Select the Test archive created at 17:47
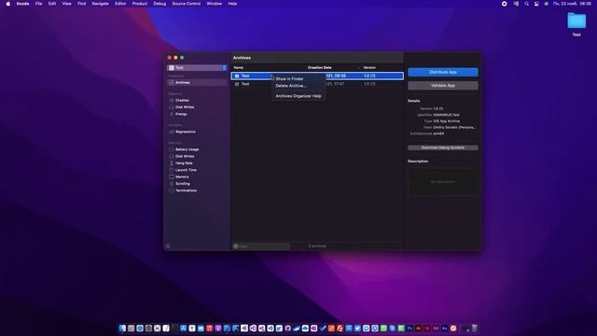 (317, 84)
